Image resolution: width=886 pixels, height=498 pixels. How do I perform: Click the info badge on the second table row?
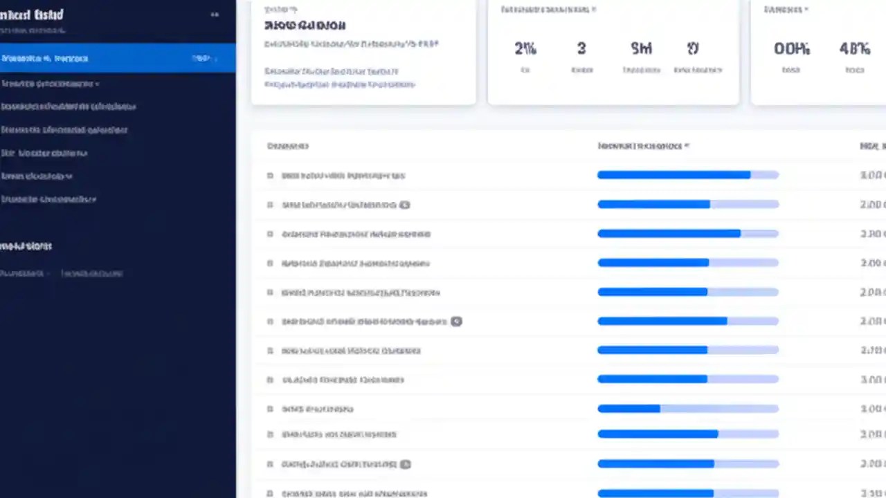(405, 205)
